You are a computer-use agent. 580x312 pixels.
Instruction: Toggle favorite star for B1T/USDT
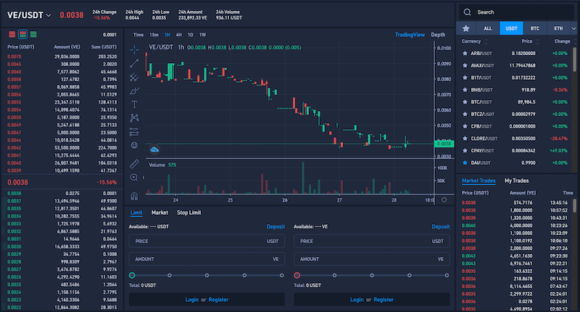pyautogui.click(x=465, y=78)
